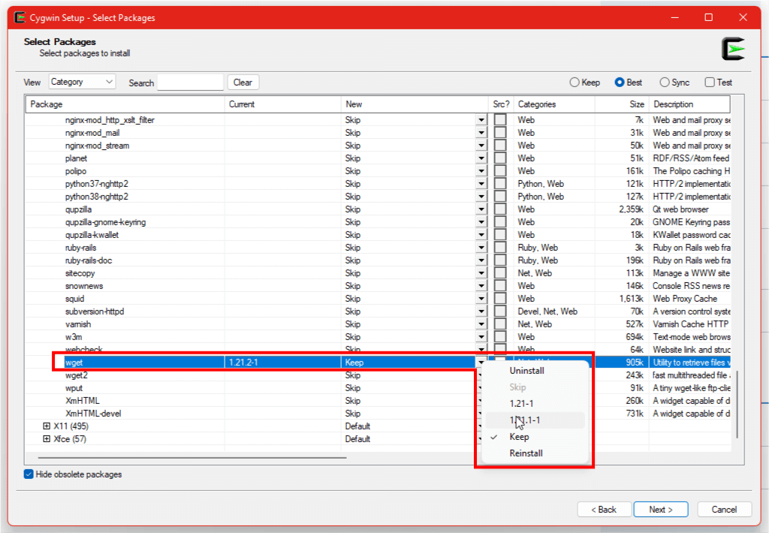
Task: Click the Clear button
Action: tap(243, 83)
